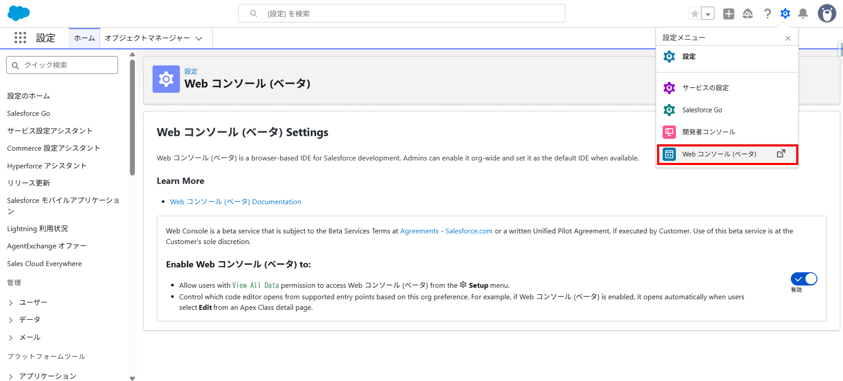843x381 pixels.
Task: Expand the メール tree node
Action: [11, 338]
